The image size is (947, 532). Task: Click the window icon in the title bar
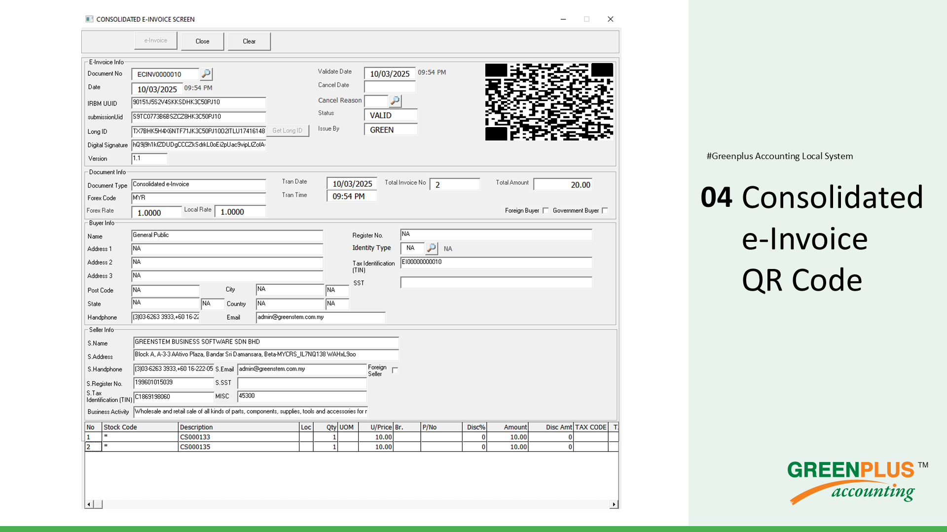click(x=89, y=19)
